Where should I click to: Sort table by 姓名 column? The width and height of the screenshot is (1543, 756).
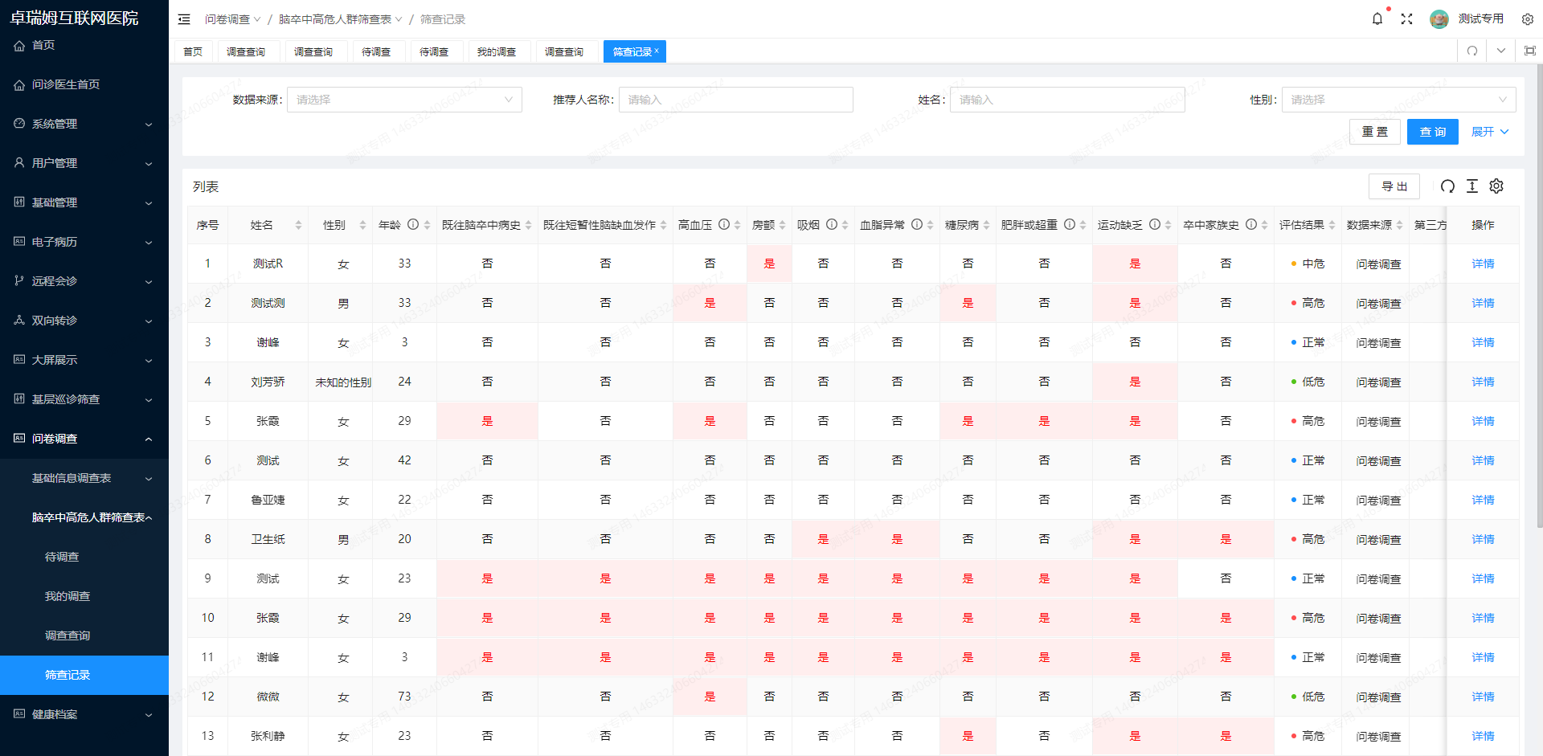pos(298,225)
